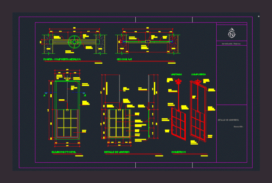Screen dimensions: 272x183
Task: Click the north arrow symbol in title block
Action: point(232,33)
